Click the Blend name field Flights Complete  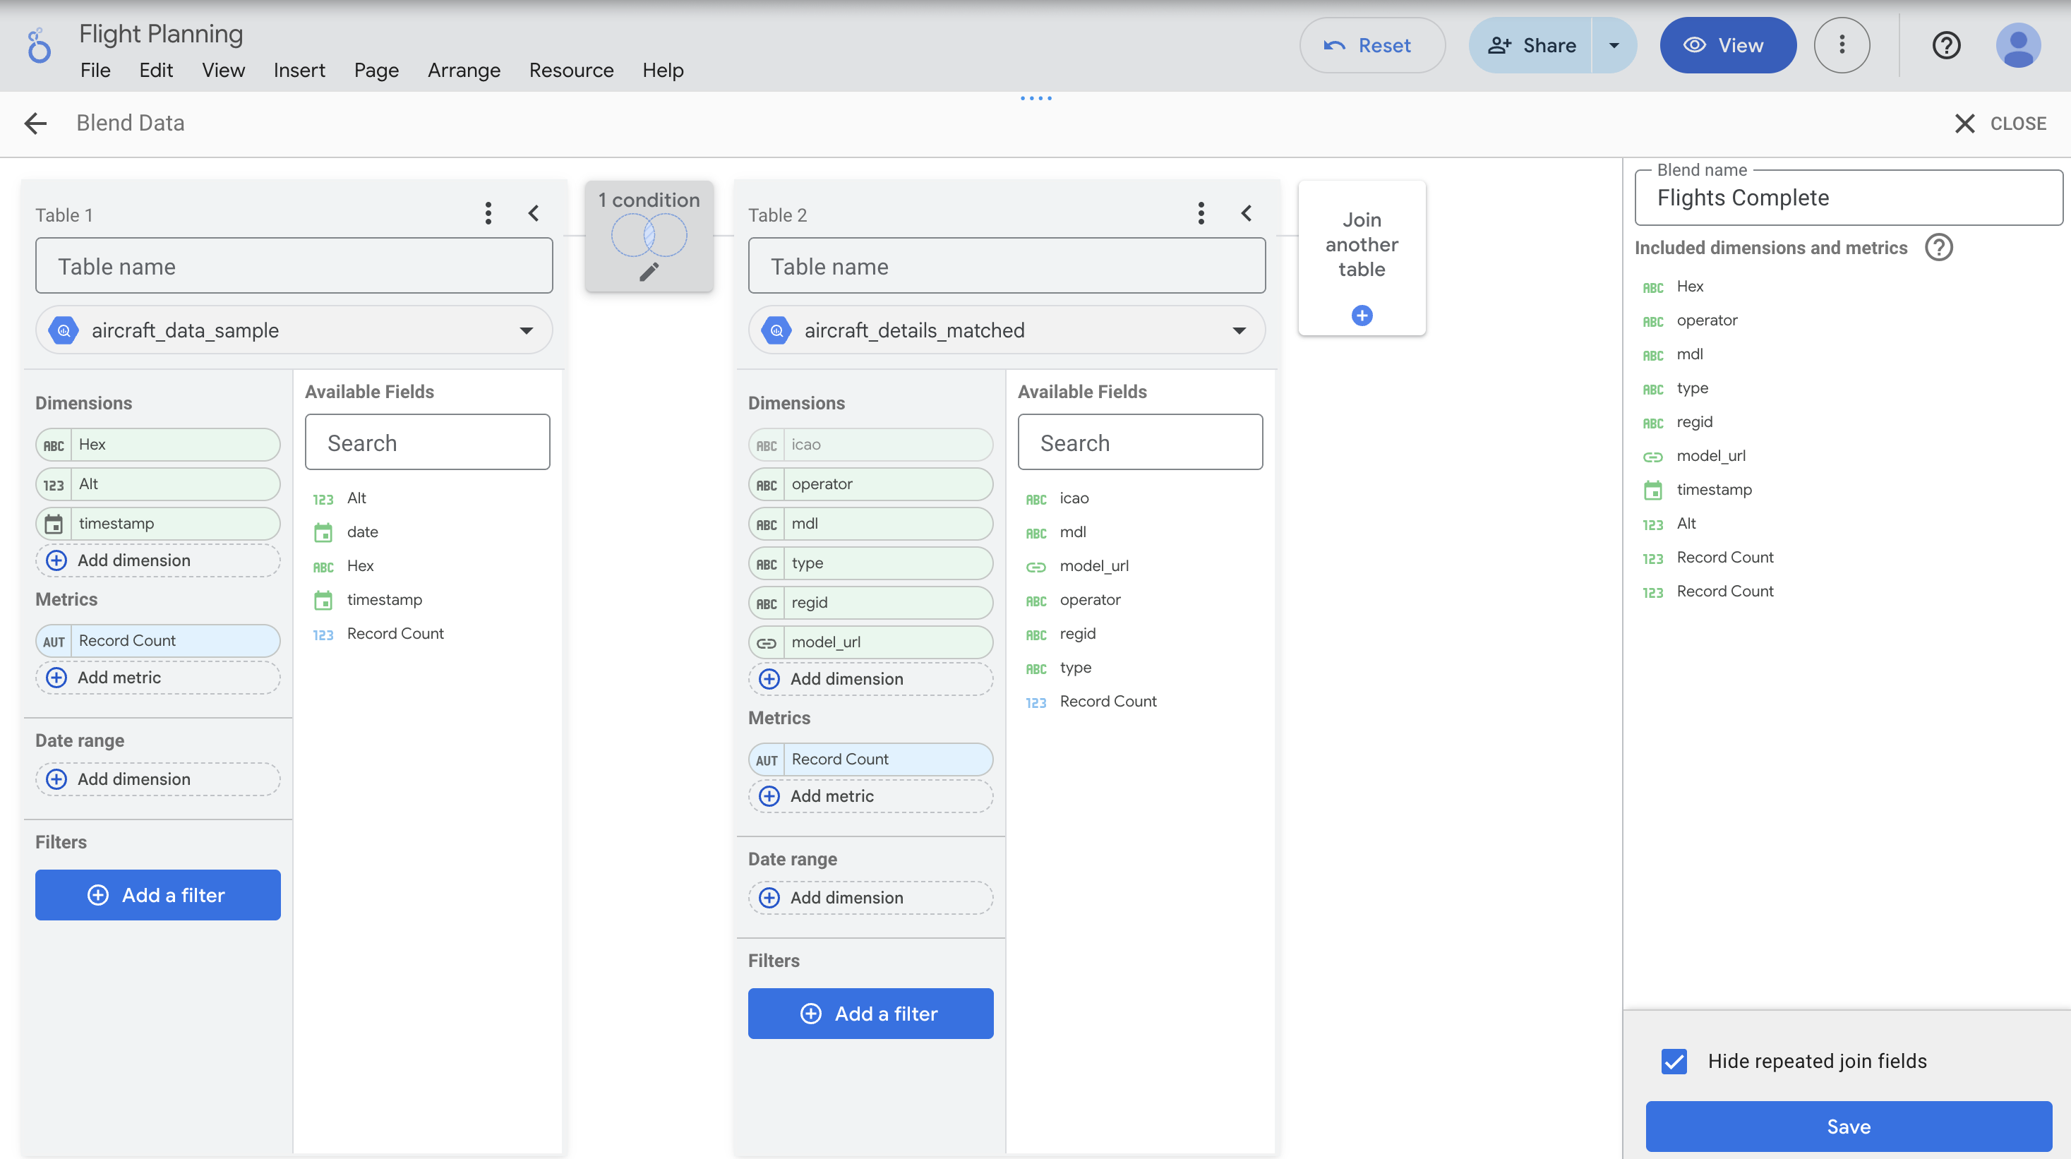(x=1849, y=198)
